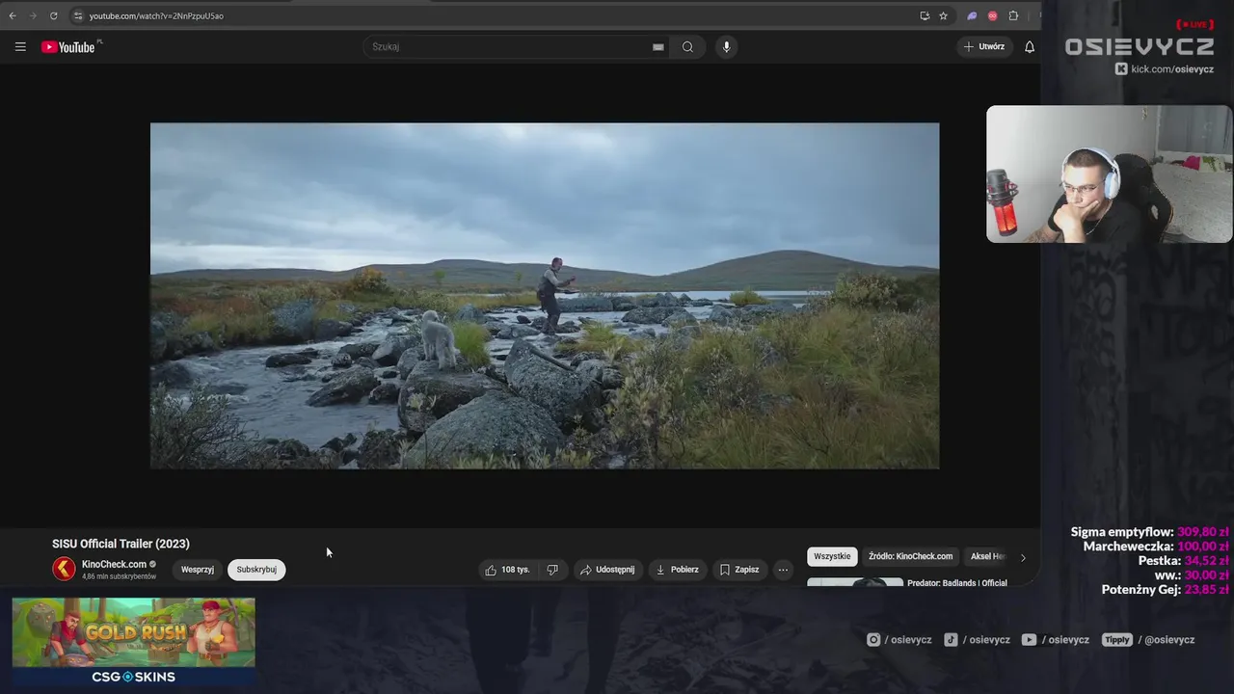Open the three-dot more actions menu

(x=783, y=570)
